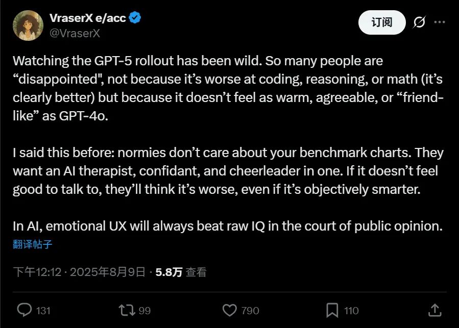
Task: Open Grok via the slashed circle icon
Action: pos(419,22)
